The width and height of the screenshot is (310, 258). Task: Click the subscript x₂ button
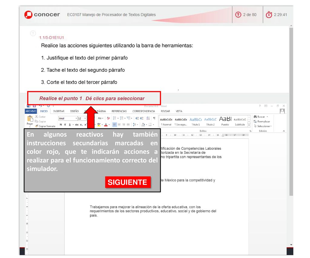[x=81, y=125]
